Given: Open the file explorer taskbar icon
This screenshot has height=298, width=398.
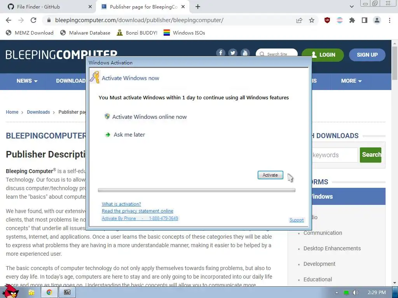Looking at the screenshot, I should (31, 293).
